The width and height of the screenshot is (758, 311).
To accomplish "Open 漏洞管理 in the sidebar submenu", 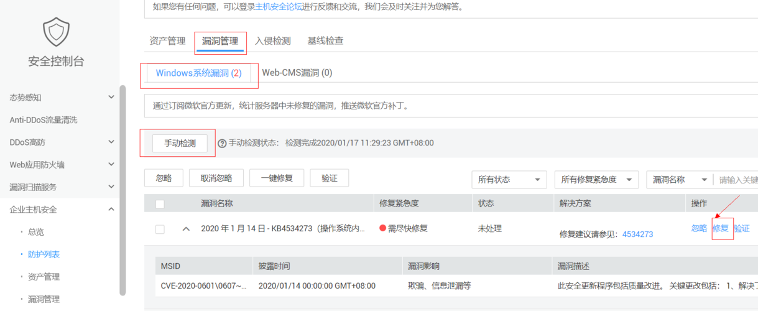I will point(44,299).
